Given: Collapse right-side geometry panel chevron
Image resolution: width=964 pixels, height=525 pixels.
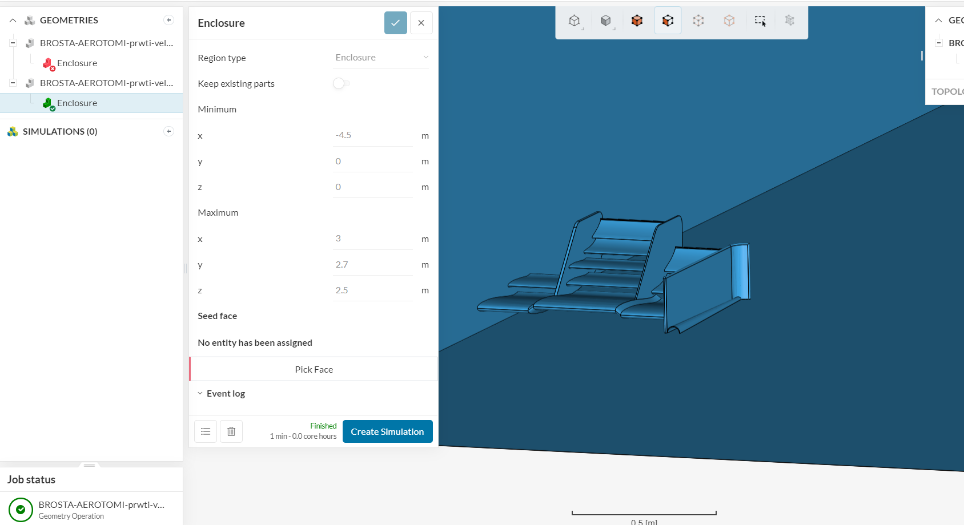Looking at the screenshot, I should pyautogui.click(x=938, y=21).
